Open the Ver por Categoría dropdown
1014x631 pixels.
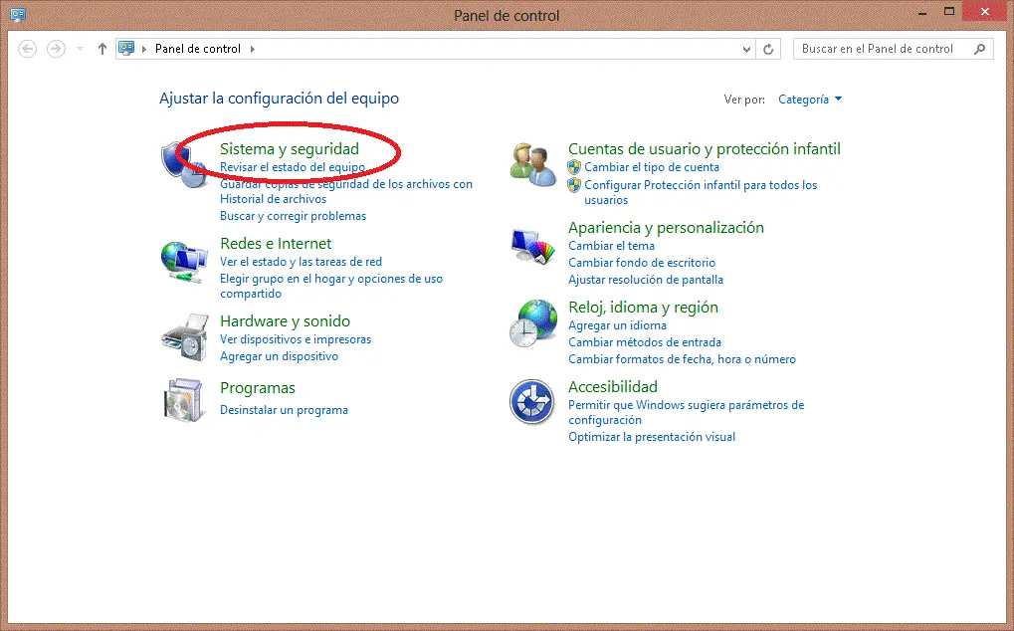pos(810,99)
